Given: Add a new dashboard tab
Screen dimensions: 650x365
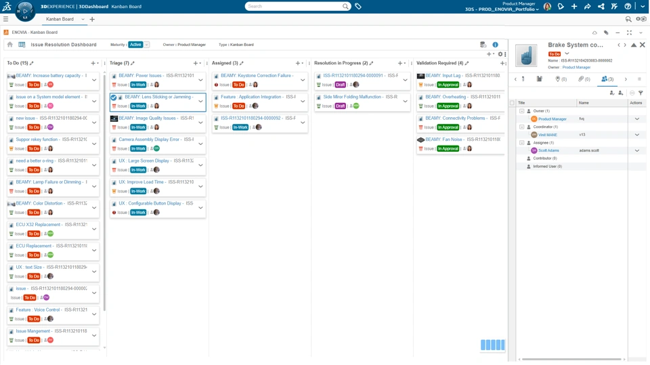Looking at the screenshot, I should [92, 19].
